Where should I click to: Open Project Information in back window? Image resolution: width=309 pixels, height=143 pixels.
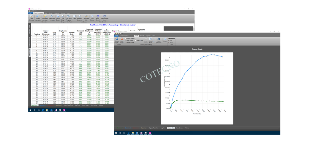coord(38,18)
